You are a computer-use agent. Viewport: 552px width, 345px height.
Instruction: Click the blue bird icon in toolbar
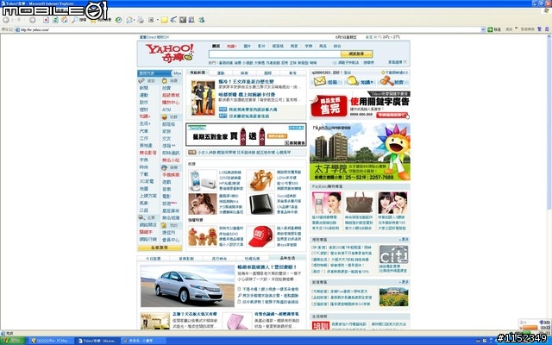point(173,20)
